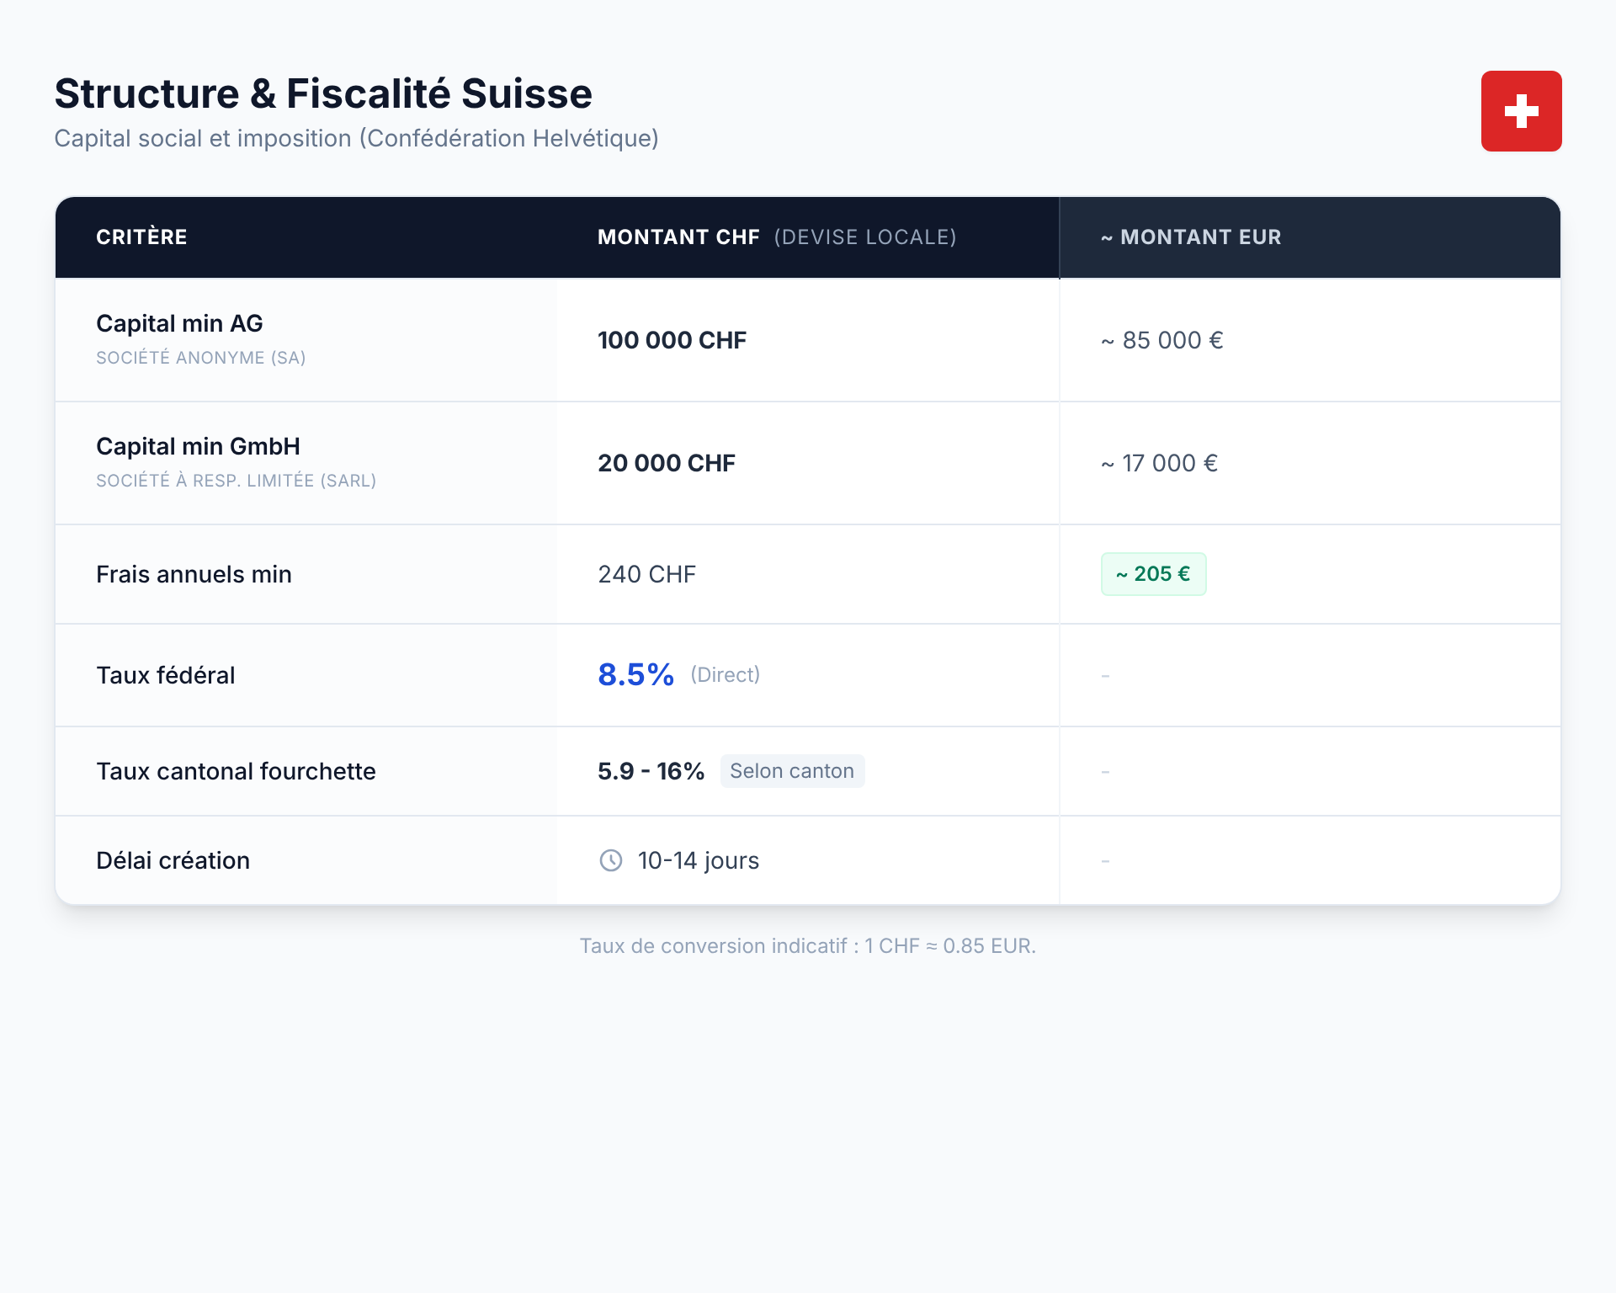Select the ~ MONTANT EUR column header

point(1191,237)
